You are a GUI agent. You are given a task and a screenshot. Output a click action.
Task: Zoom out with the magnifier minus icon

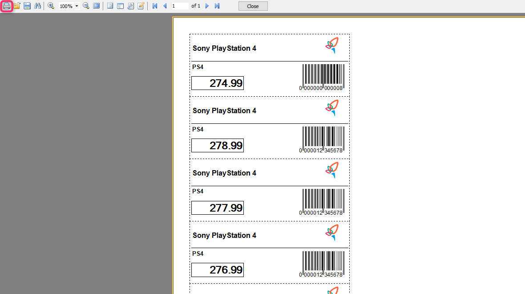point(86,6)
